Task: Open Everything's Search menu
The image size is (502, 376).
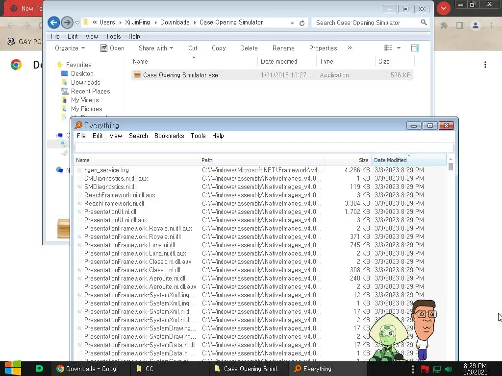Action: [138, 136]
